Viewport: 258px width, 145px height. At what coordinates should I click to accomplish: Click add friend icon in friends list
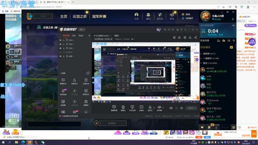tap(219, 41)
